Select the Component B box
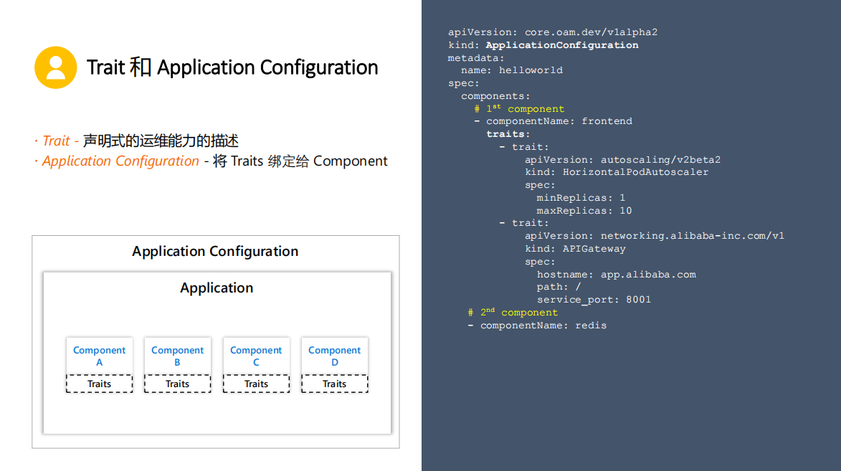This screenshot has width=841, height=471. pos(178,356)
